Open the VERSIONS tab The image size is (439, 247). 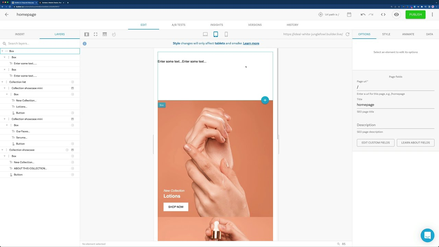[x=255, y=25]
